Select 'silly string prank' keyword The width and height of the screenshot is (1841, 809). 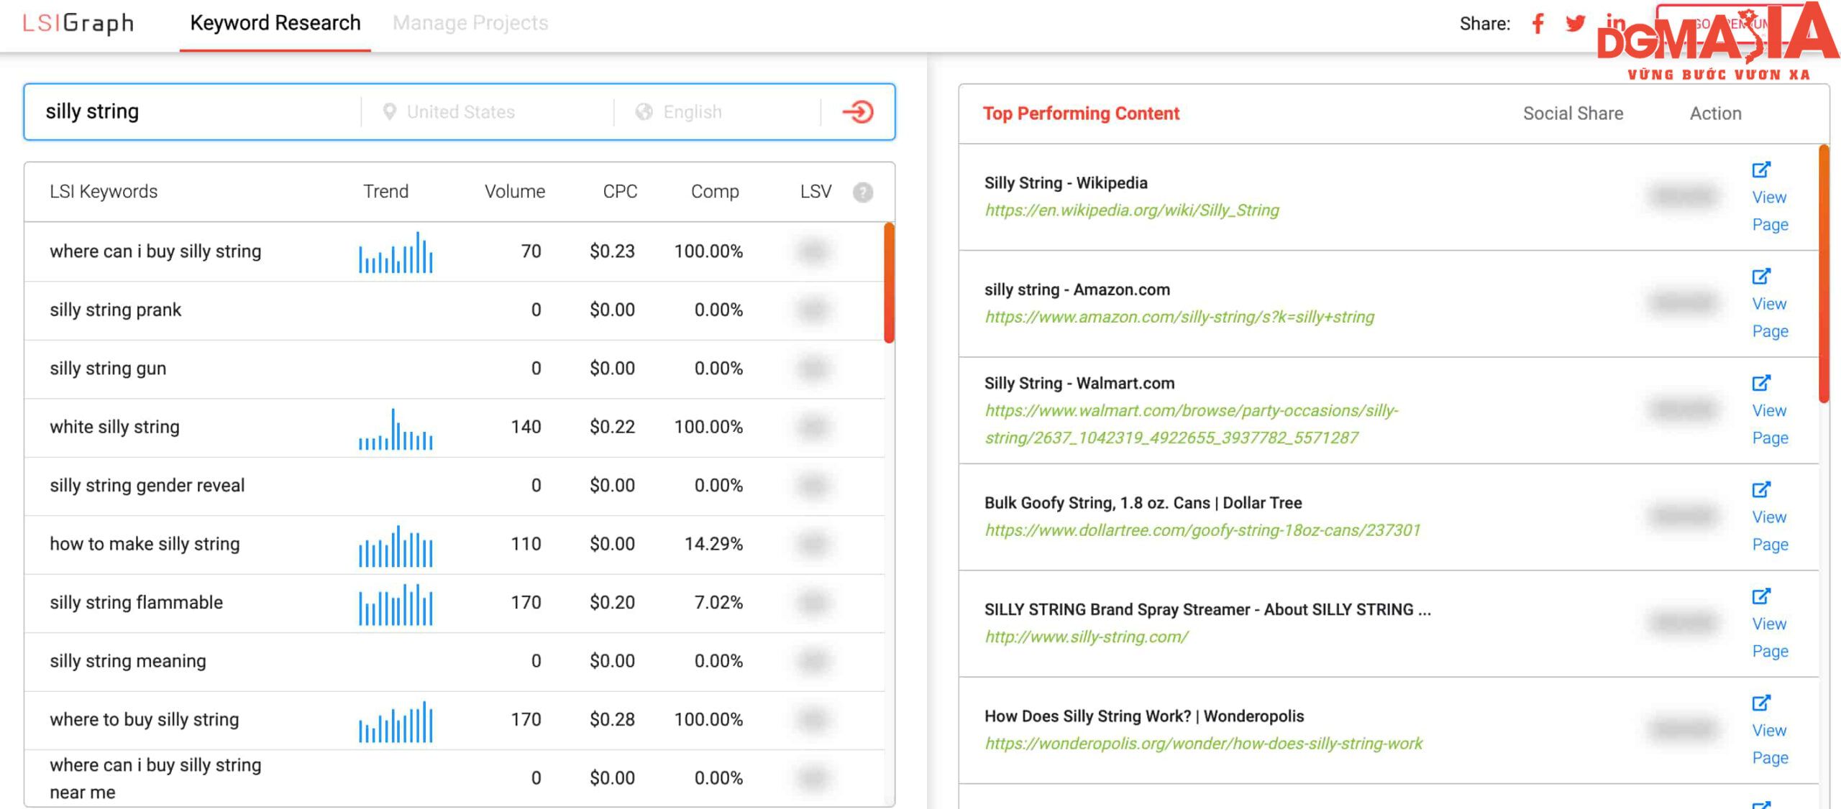click(115, 310)
